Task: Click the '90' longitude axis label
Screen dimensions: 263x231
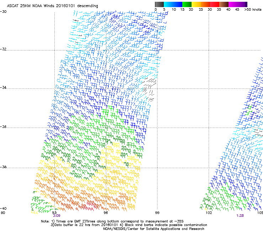Action: tap(3, 213)
